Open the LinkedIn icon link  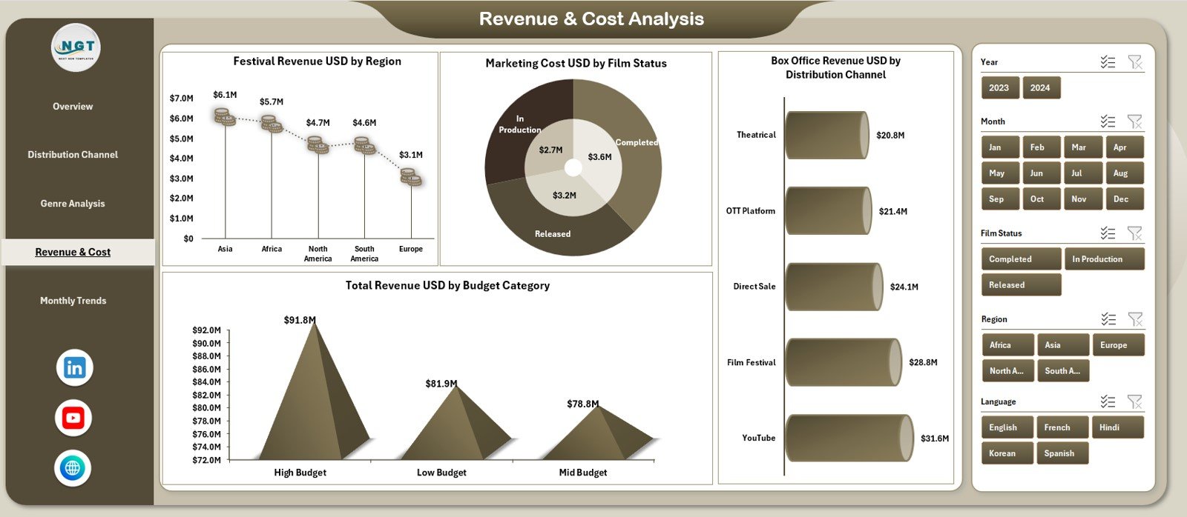point(75,368)
